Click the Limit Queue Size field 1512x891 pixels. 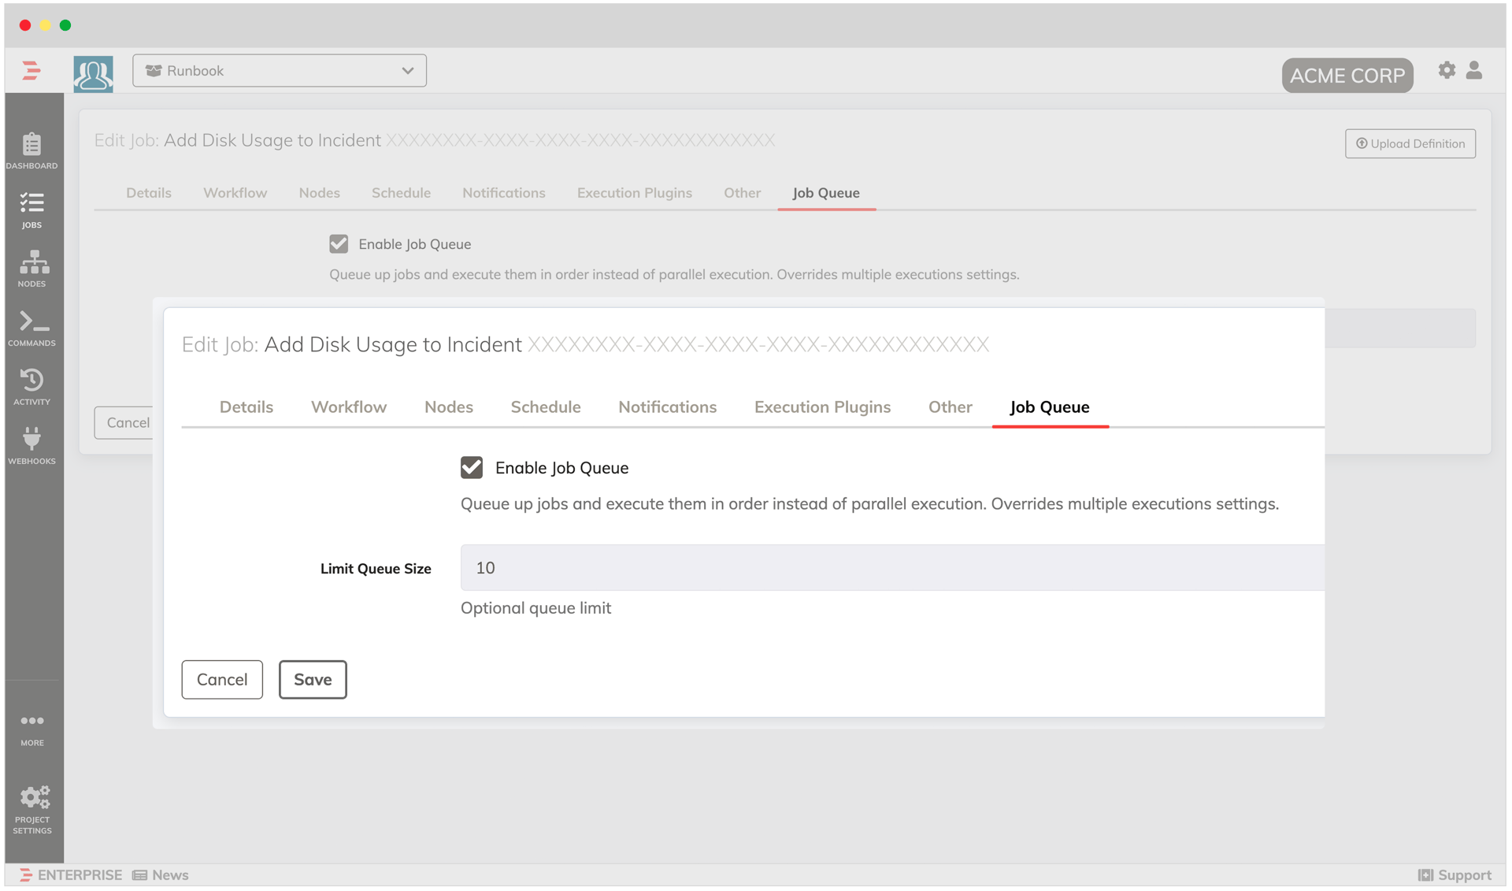[x=890, y=568]
